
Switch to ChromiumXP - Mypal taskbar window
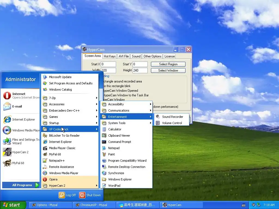[94, 205]
